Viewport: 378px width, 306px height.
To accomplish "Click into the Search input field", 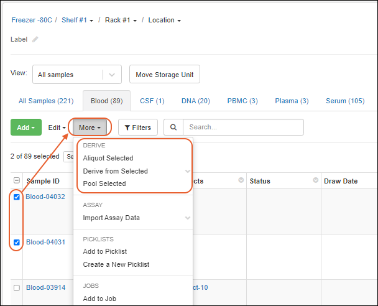I will [242, 127].
